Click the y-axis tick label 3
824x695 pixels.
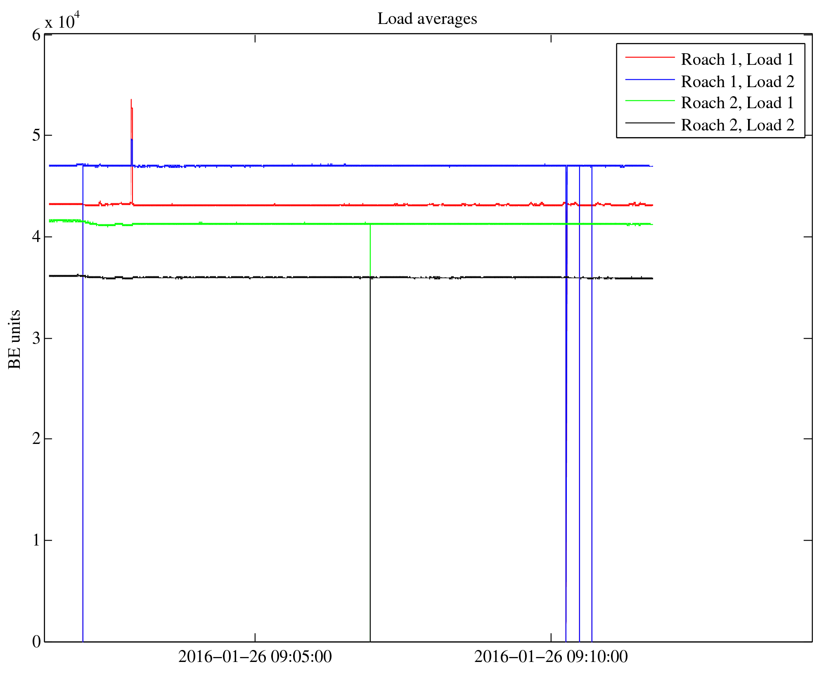(x=36, y=339)
